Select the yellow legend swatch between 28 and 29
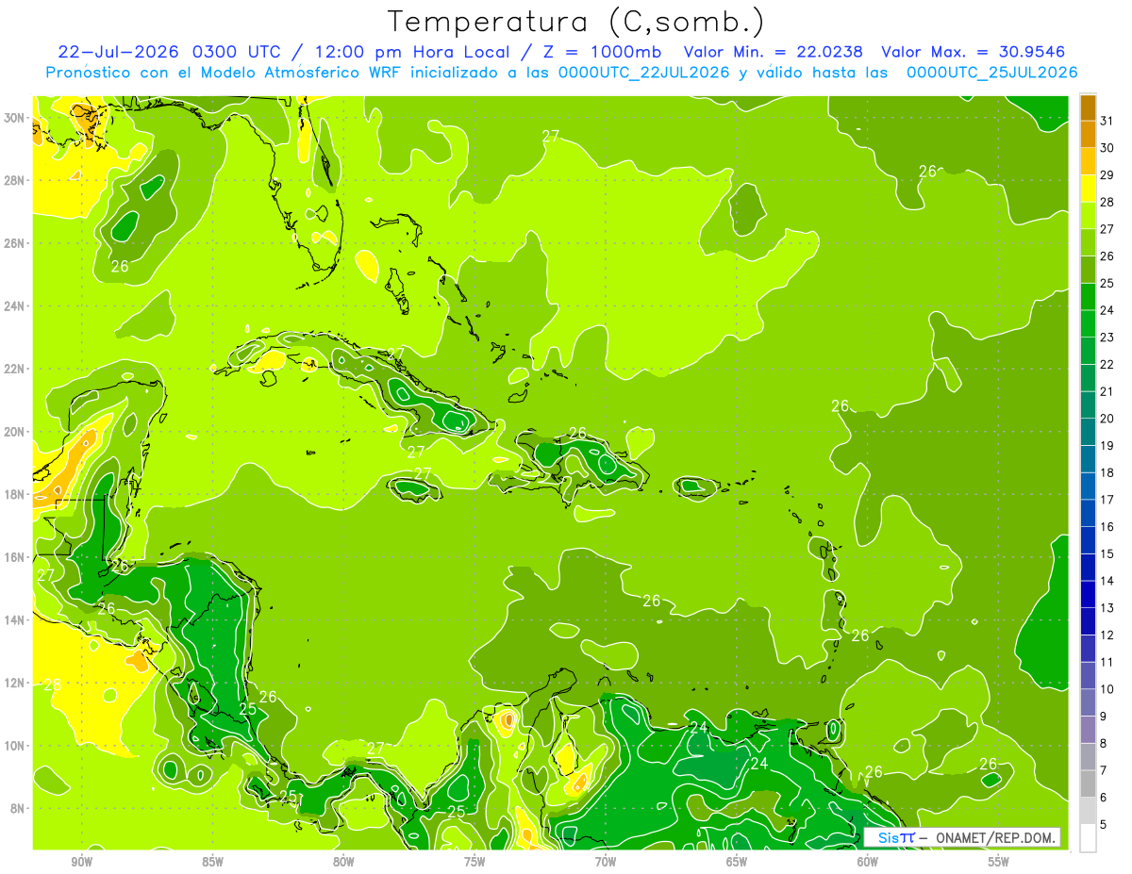 click(1088, 189)
